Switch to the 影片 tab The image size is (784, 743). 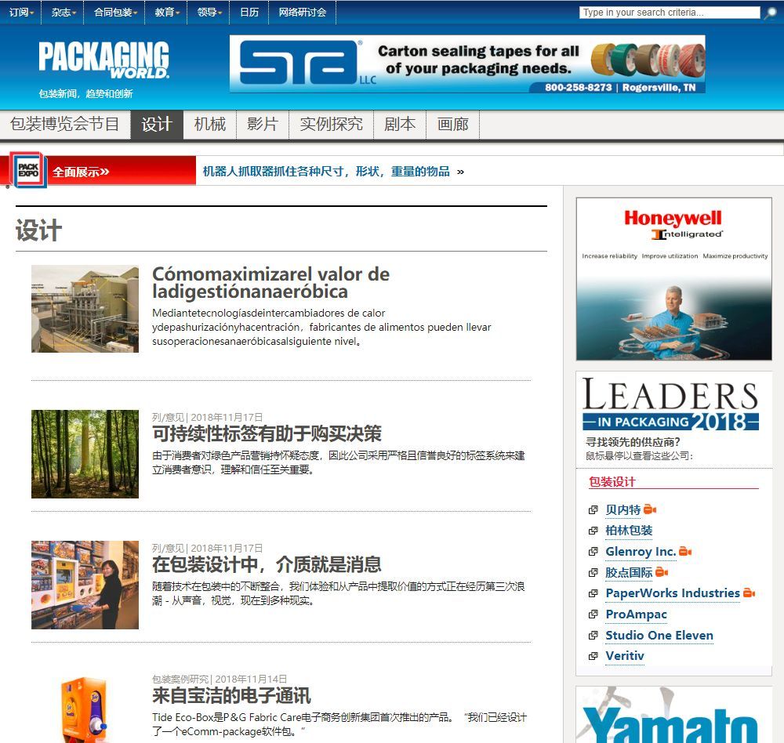[x=263, y=124]
